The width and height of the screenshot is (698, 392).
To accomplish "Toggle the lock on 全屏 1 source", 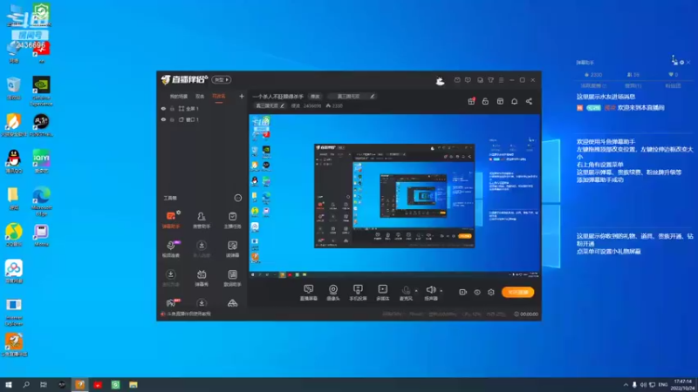I will [172, 108].
